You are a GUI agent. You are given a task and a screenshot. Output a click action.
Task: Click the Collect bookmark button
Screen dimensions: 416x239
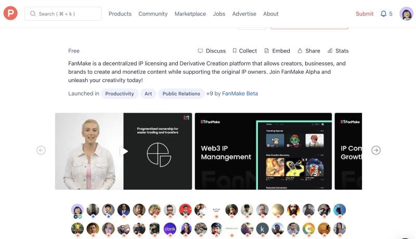(x=244, y=51)
